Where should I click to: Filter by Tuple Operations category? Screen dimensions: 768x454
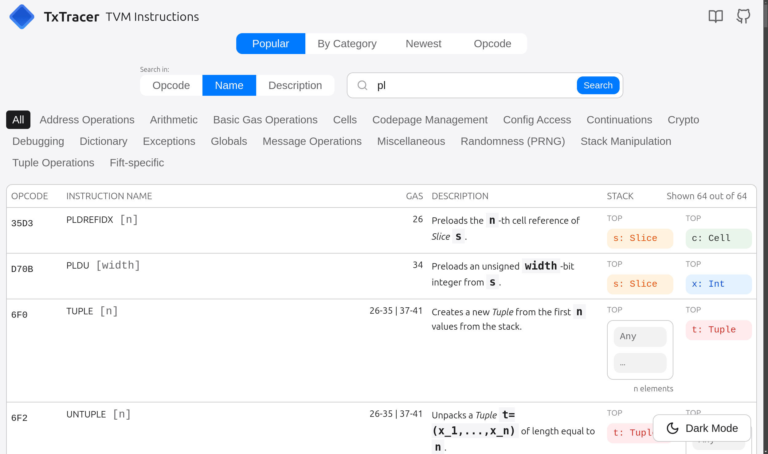[x=53, y=163]
